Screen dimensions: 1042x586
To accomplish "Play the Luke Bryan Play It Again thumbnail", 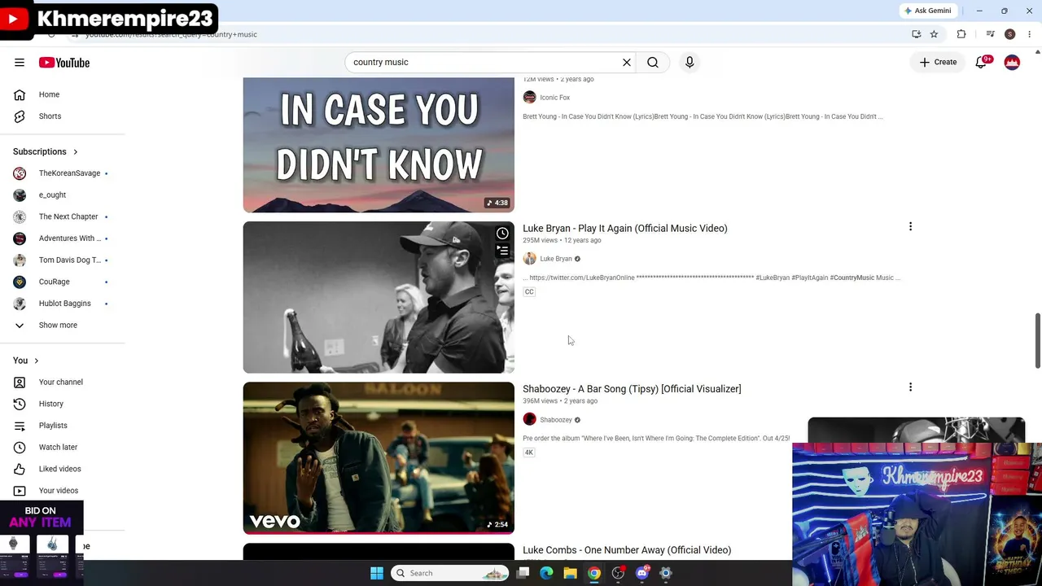I will [x=379, y=297].
